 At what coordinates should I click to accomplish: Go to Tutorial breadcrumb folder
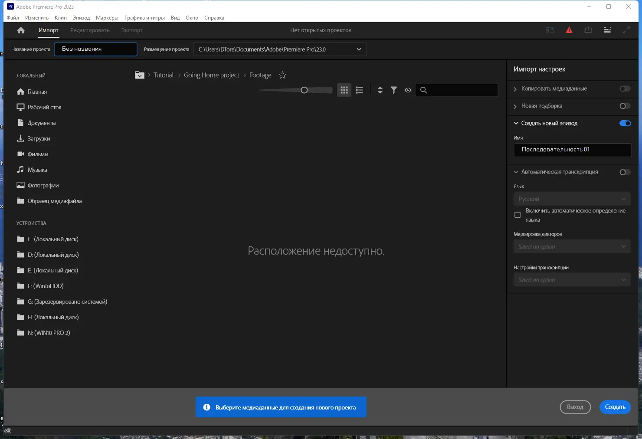[x=163, y=75]
